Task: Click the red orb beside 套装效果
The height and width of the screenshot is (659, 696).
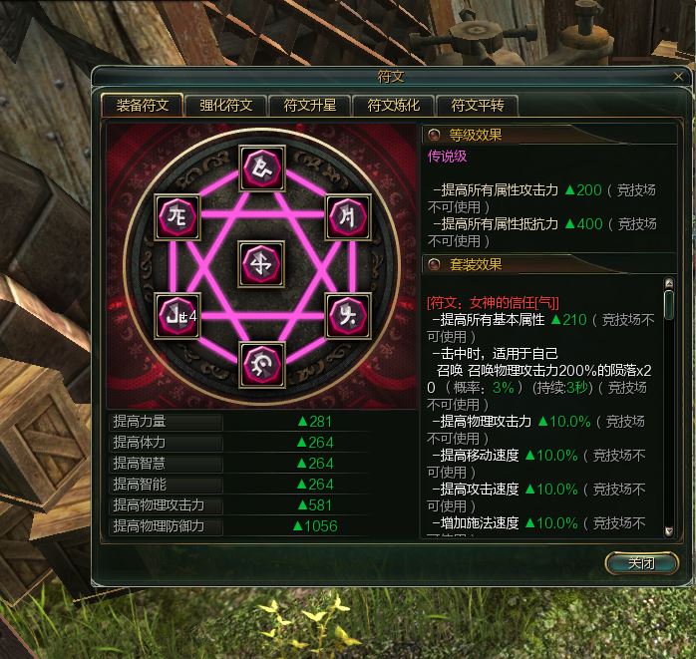Action: click(x=434, y=264)
